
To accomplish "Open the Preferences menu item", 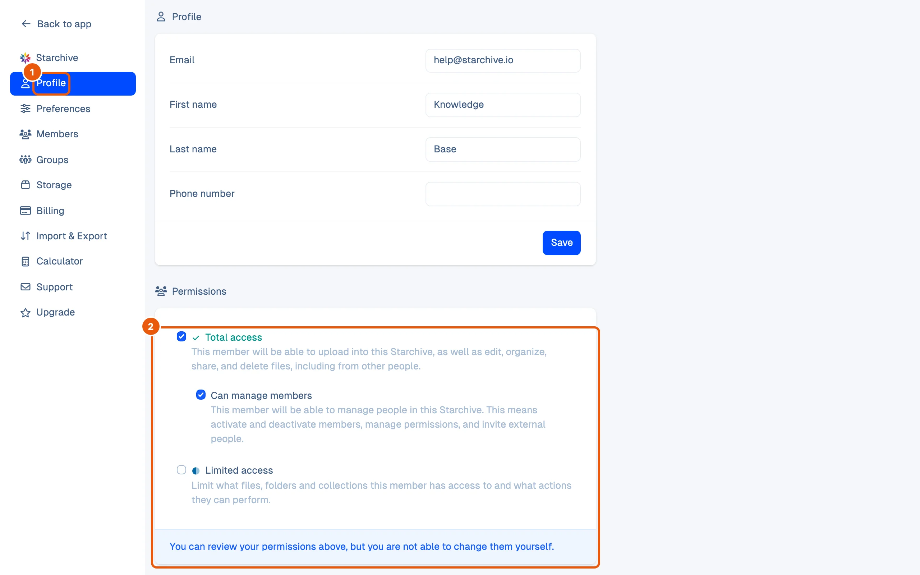I will [63, 109].
